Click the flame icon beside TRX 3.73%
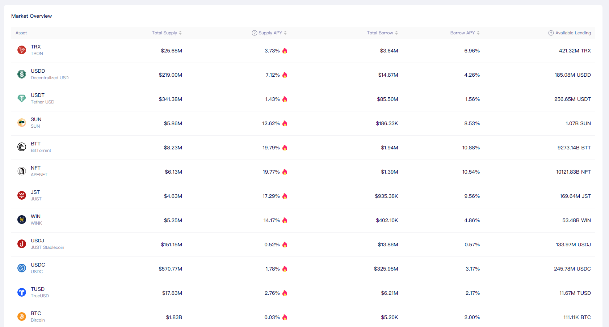This screenshot has width=609, height=327. click(x=285, y=51)
